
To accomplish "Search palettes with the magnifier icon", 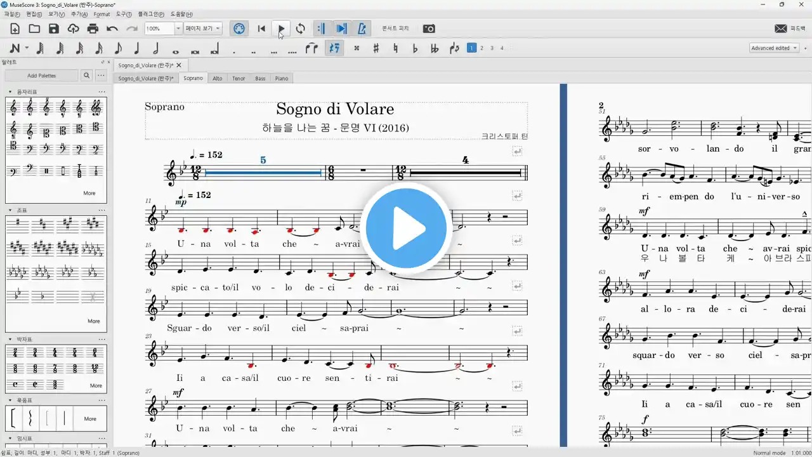I will pyautogui.click(x=86, y=76).
